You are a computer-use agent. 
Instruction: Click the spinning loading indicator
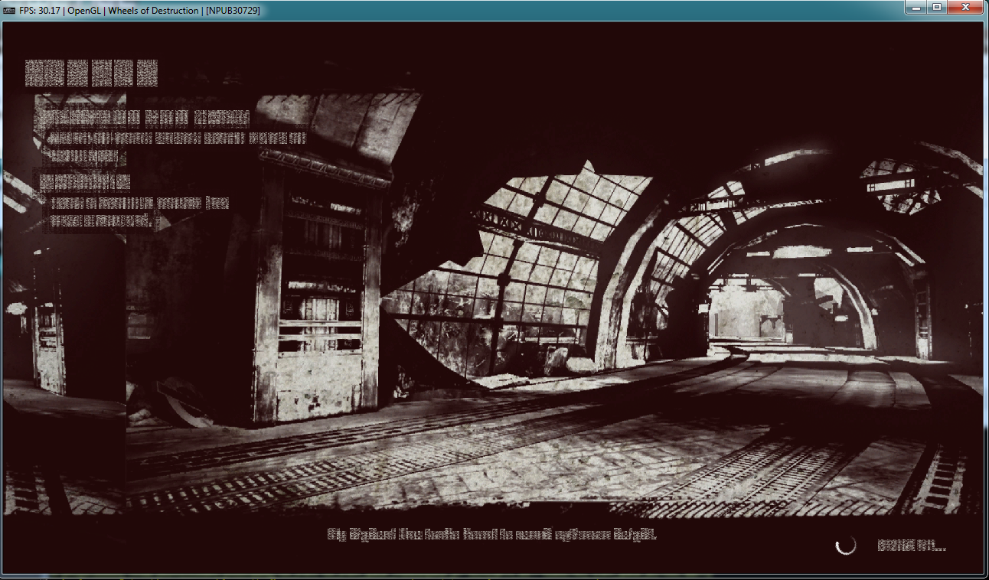pos(846,545)
